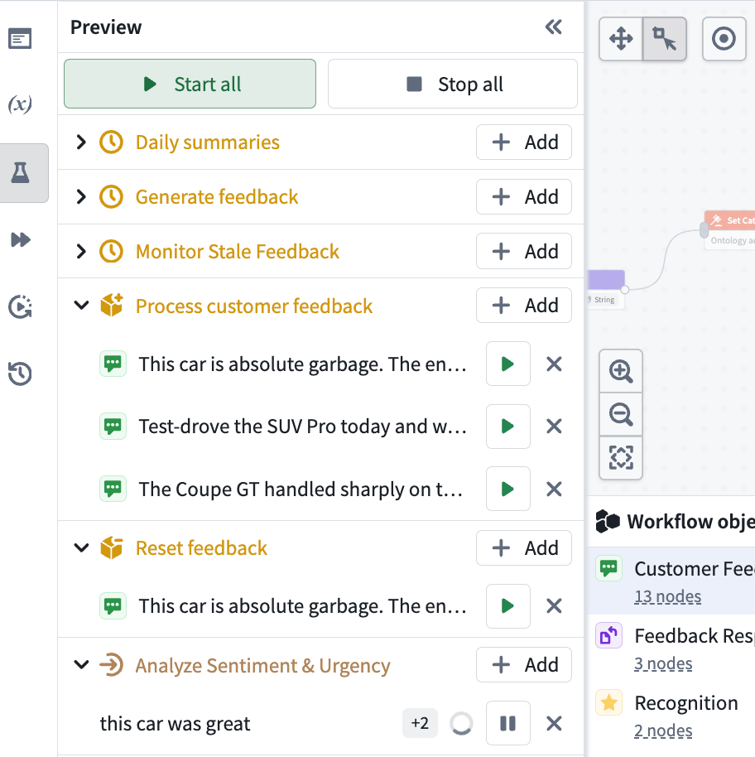Remove 'This car is absolute garbage' from Reset feedback
This screenshot has height=757, width=755.
point(555,606)
